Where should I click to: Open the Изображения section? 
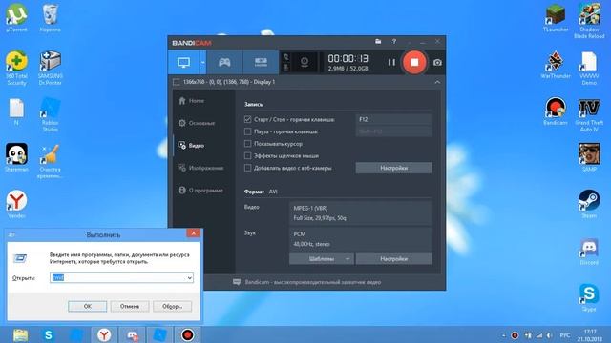(x=200, y=168)
